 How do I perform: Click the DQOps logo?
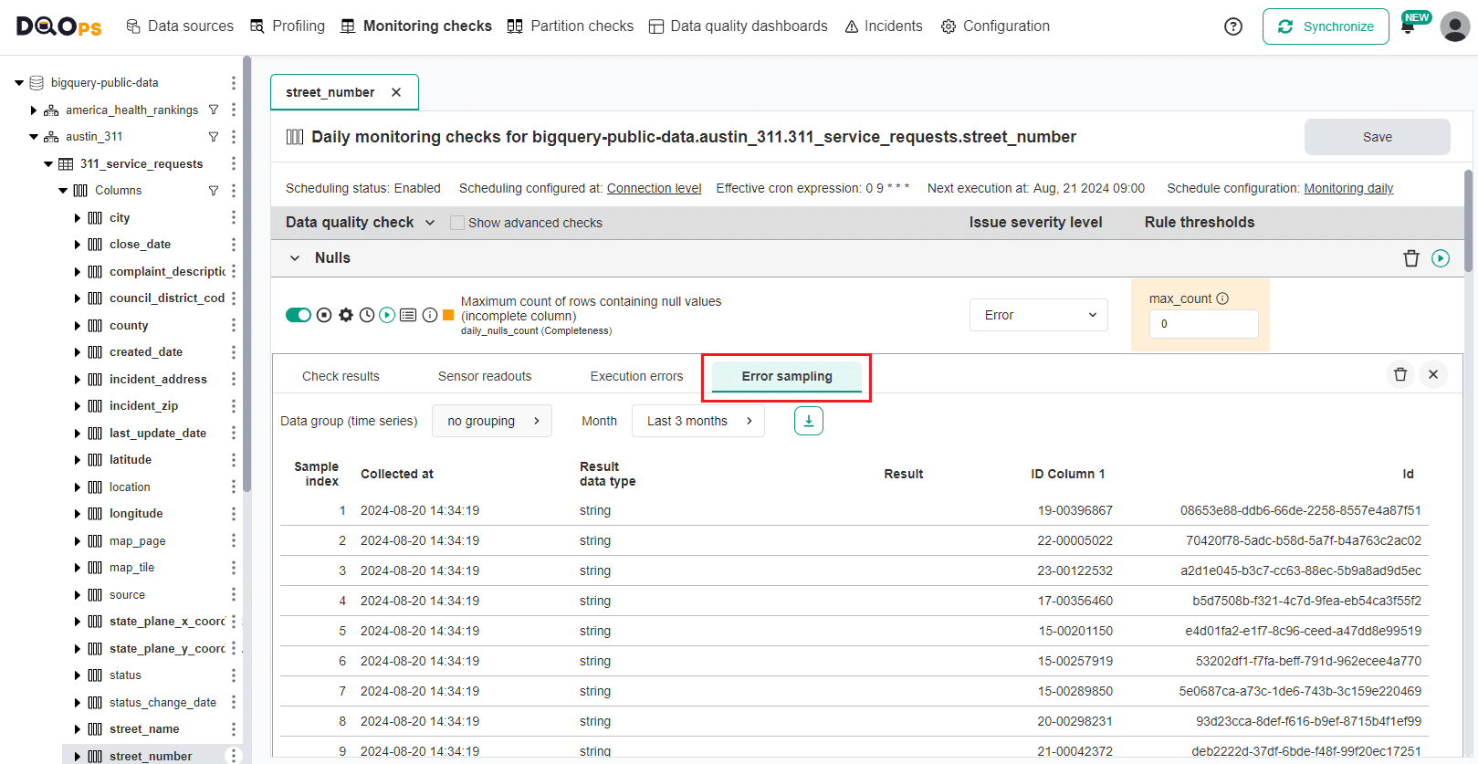(59, 26)
